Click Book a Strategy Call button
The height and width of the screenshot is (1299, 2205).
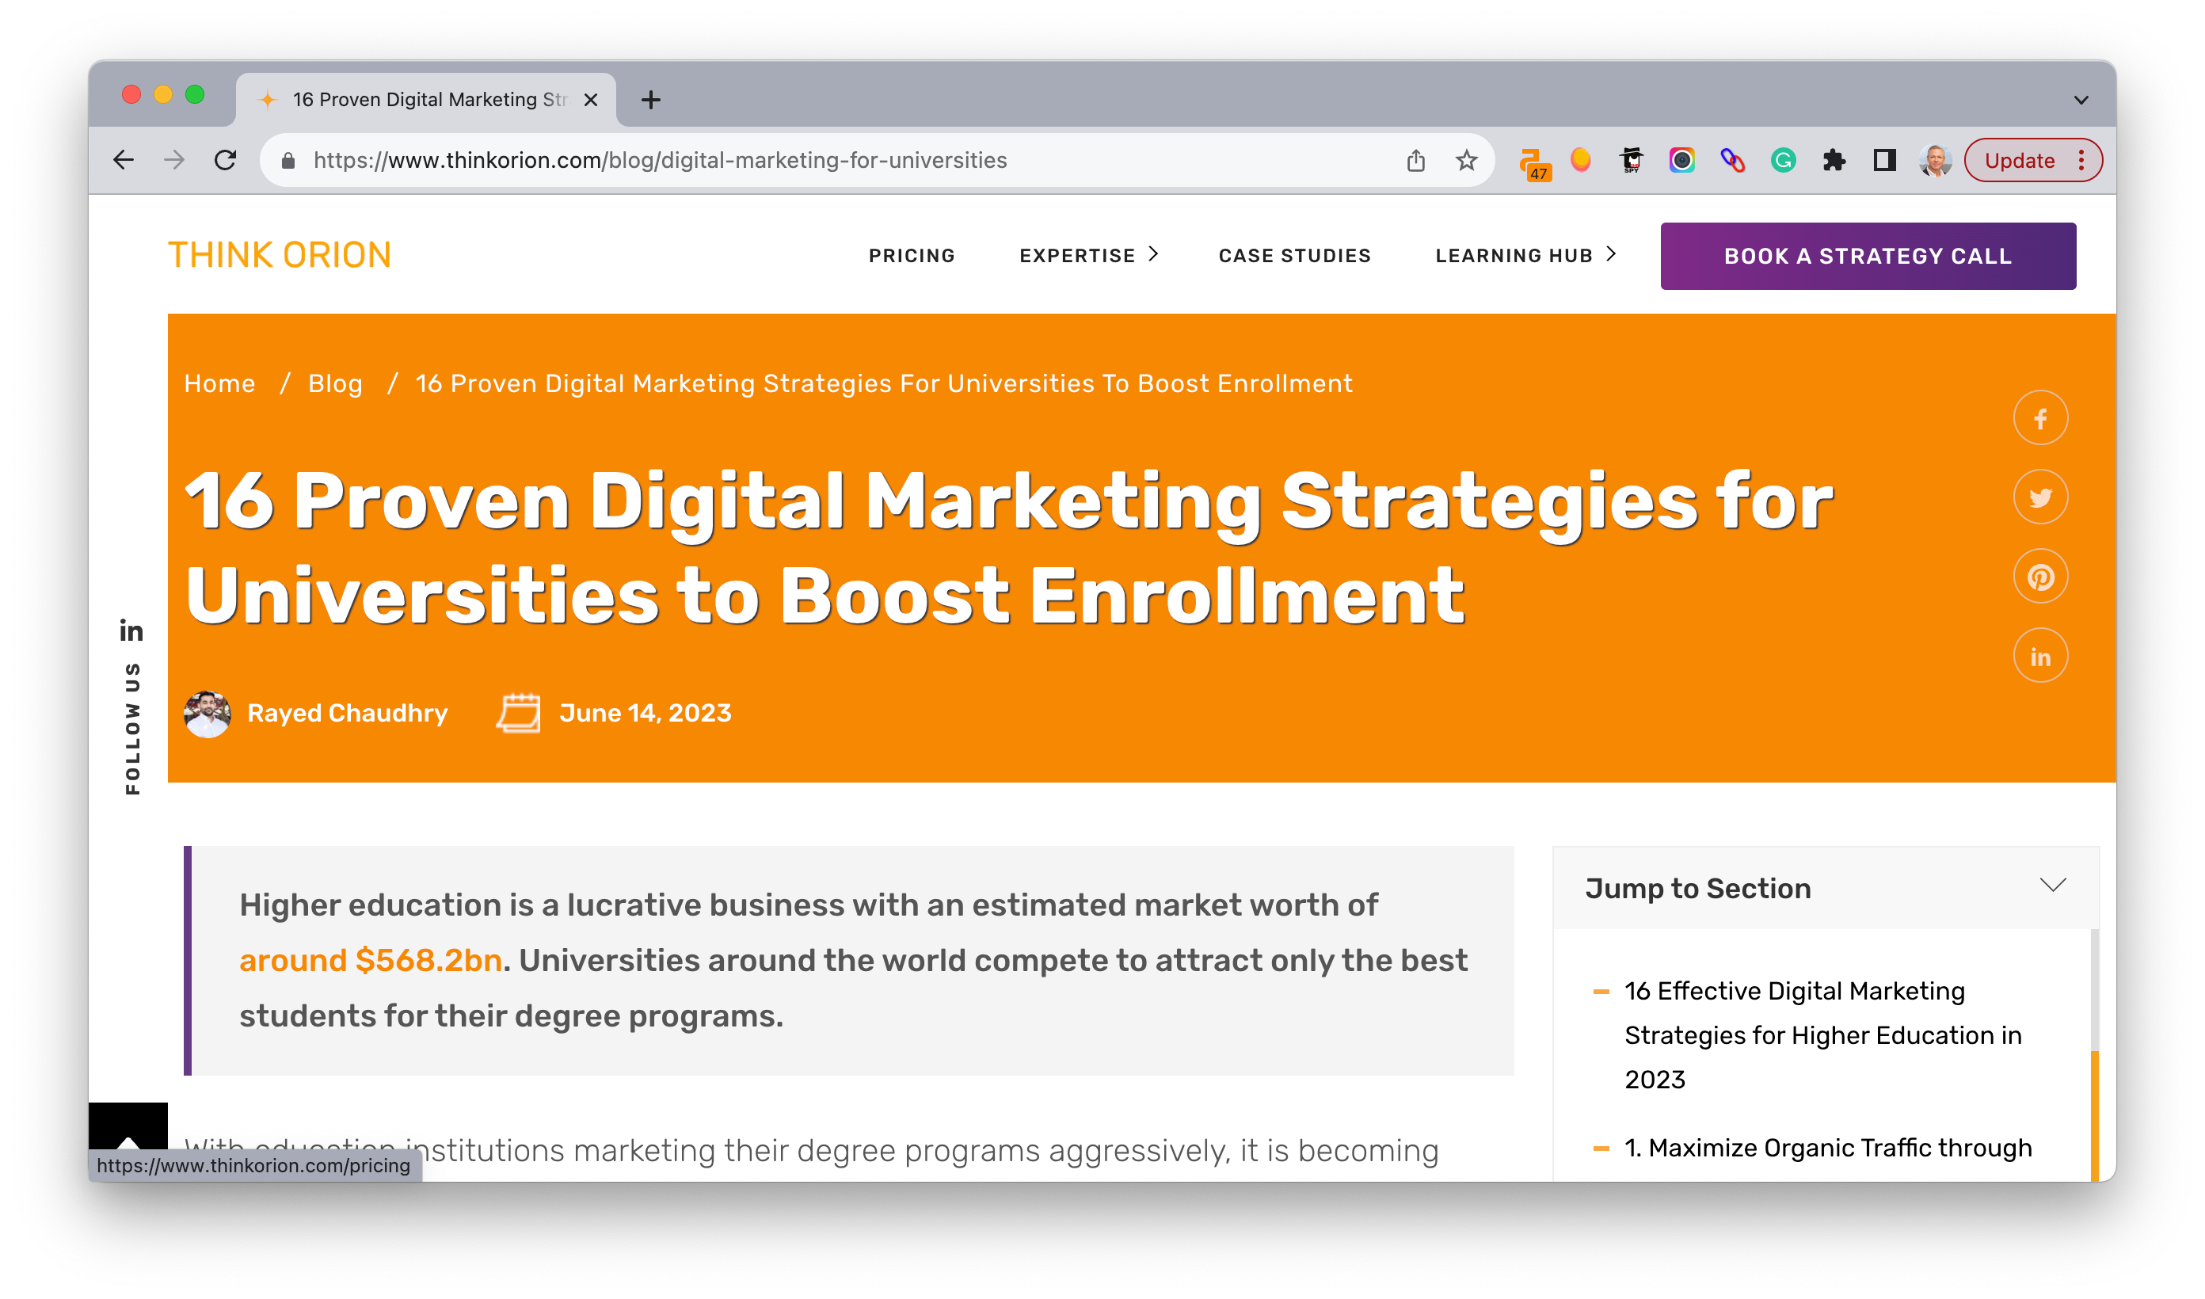[x=1868, y=256]
